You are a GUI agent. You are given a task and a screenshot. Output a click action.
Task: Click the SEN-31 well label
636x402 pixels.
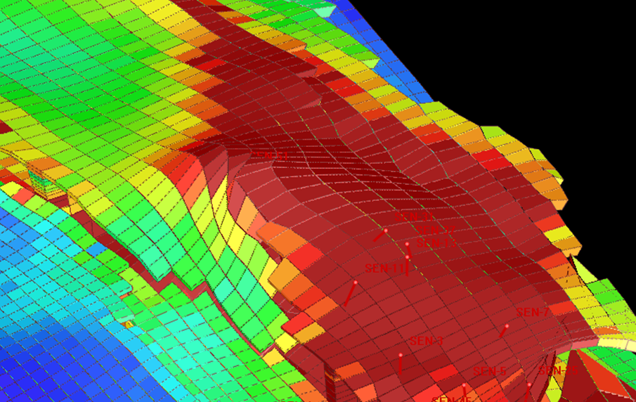(415, 217)
